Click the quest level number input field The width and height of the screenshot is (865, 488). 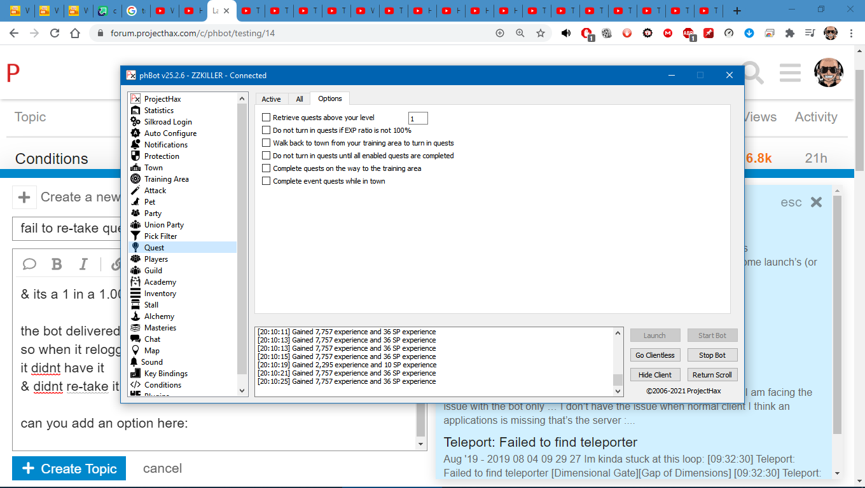pyautogui.click(x=418, y=118)
